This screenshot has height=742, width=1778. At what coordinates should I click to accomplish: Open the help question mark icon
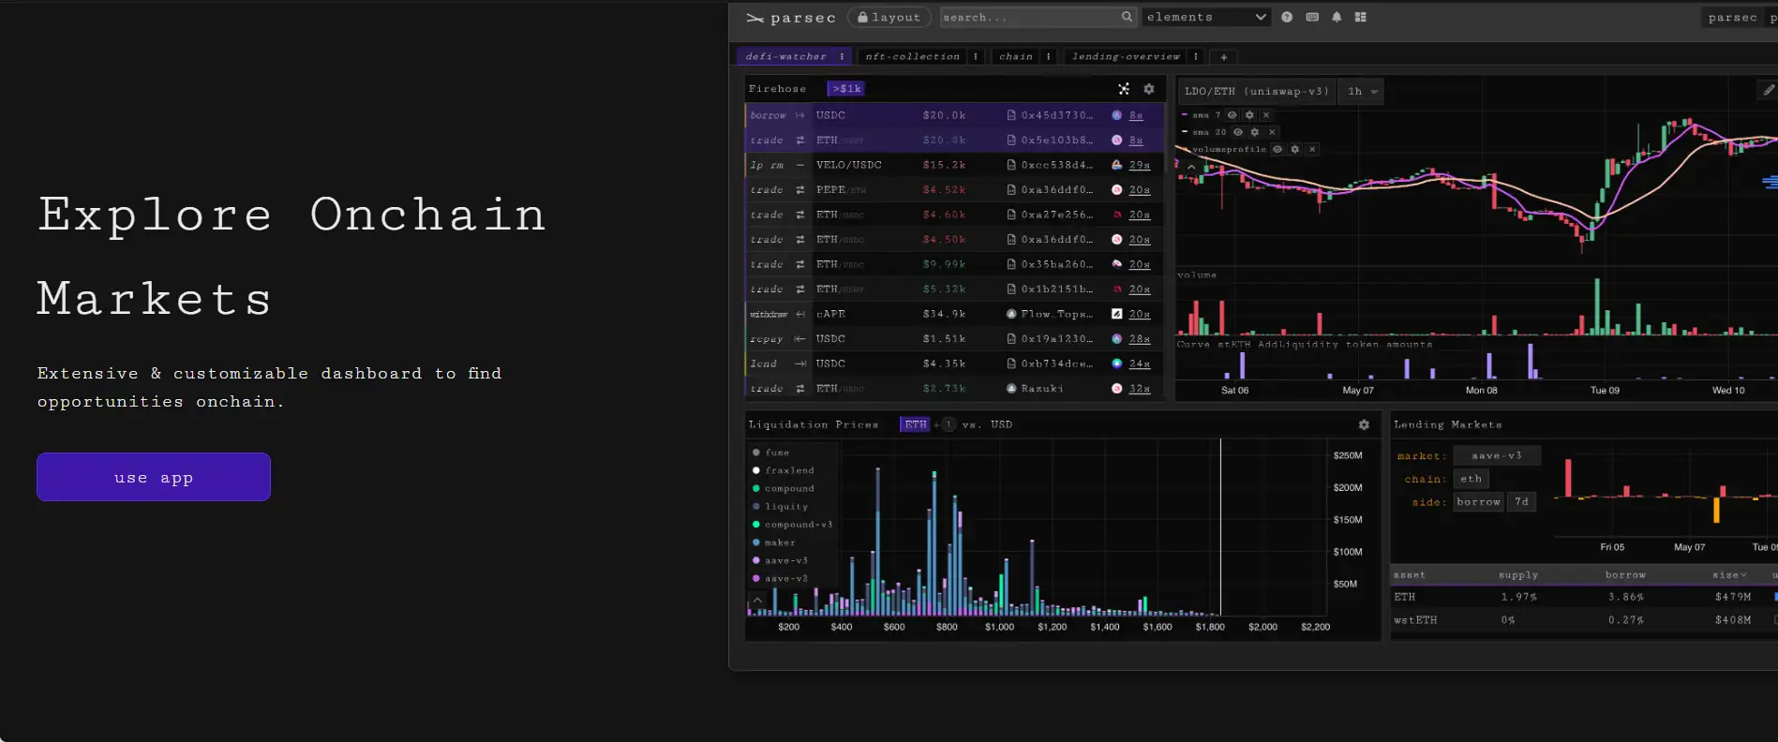coord(1287,17)
